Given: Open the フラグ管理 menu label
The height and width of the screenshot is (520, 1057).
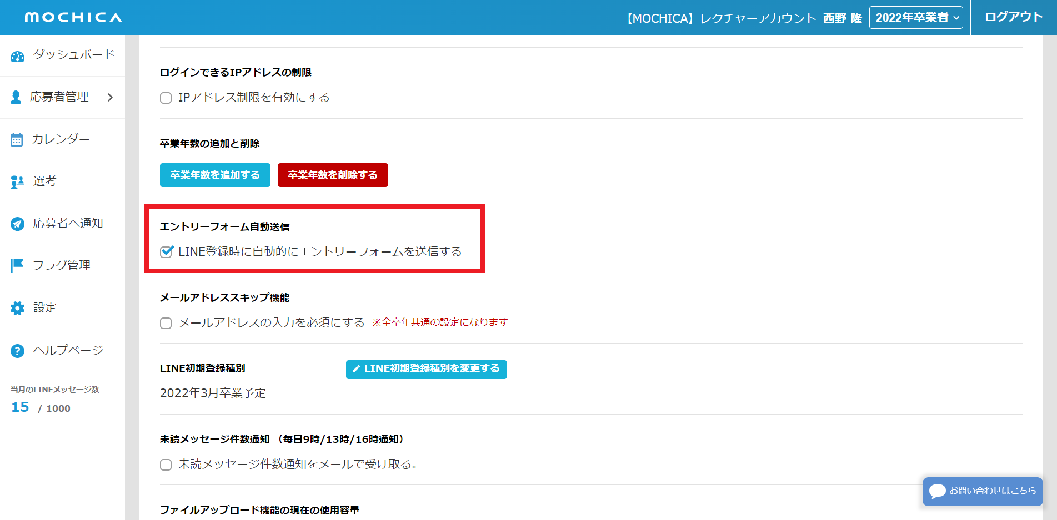Looking at the screenshot, I should (62, 266).
